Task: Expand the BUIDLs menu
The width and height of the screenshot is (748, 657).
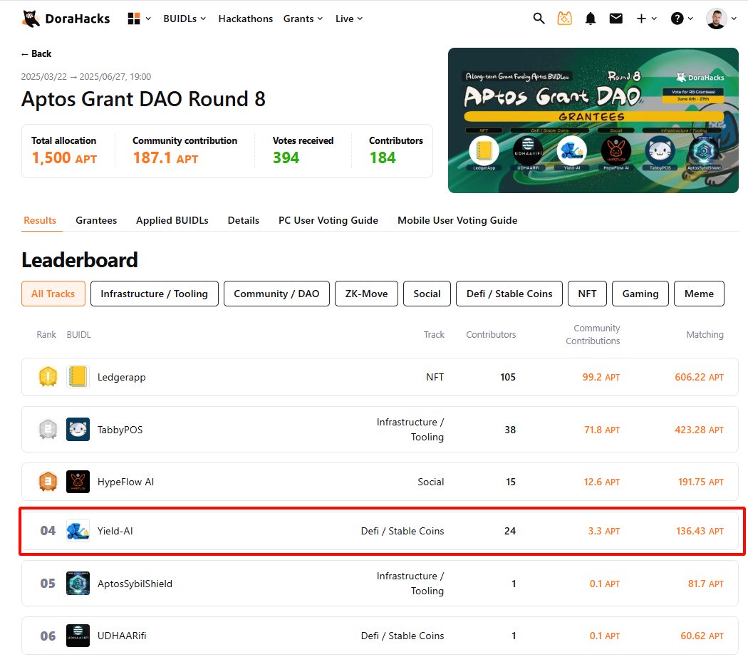Action: click(185, 19)
